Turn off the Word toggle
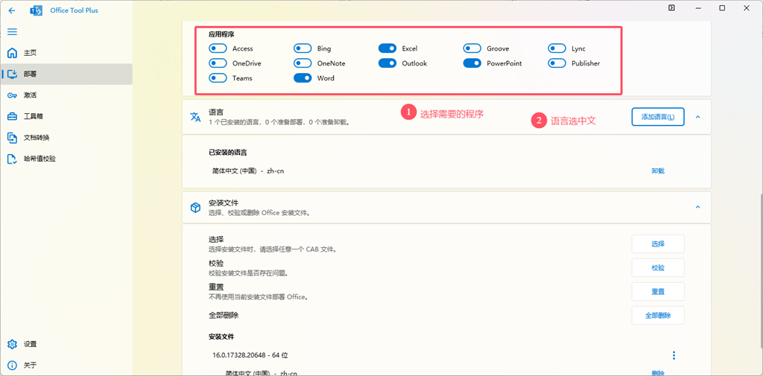 303,77
